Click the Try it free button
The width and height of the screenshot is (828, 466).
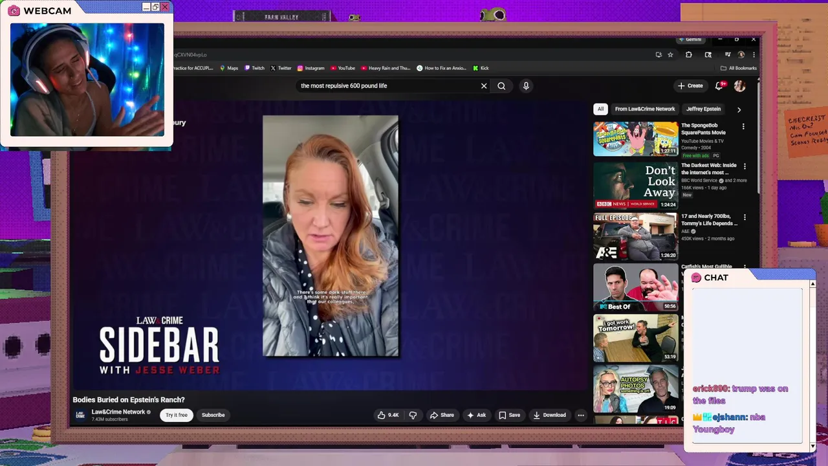[x=176, y=415]
